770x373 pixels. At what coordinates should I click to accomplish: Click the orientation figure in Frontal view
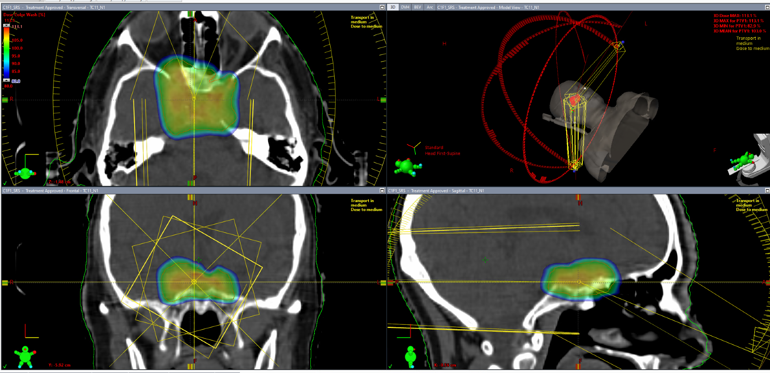point(25,357)
